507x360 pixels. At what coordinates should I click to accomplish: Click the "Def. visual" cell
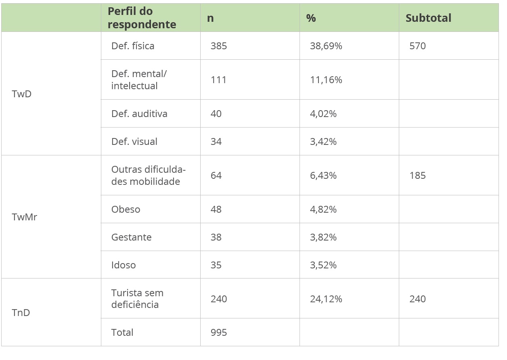click(134, 142)
